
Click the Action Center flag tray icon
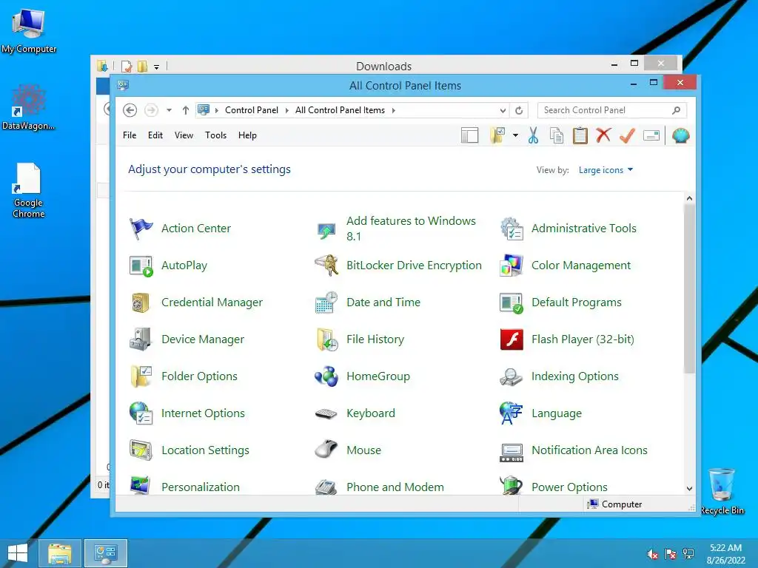(x=671, y=555)
